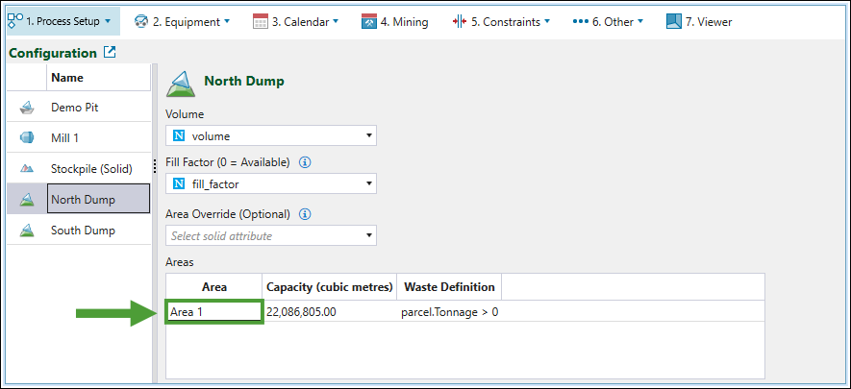Click the South Dump icon
Viewport: 851px width, 389px height.
pyautogui.click(x=27, y=231)
